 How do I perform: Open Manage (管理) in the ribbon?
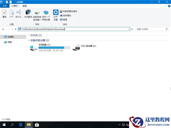click(x=63, y=20)
